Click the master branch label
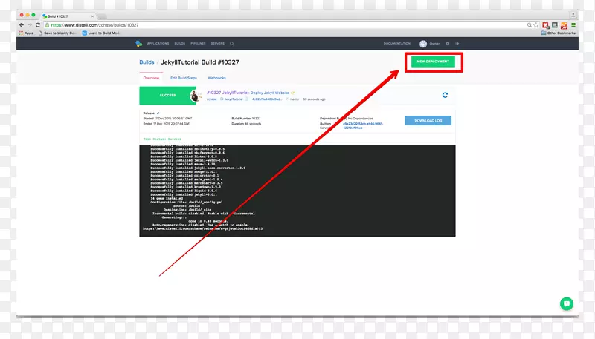Image resolution: width=595 pixels, height=339 pixels. tap(295, 99)
